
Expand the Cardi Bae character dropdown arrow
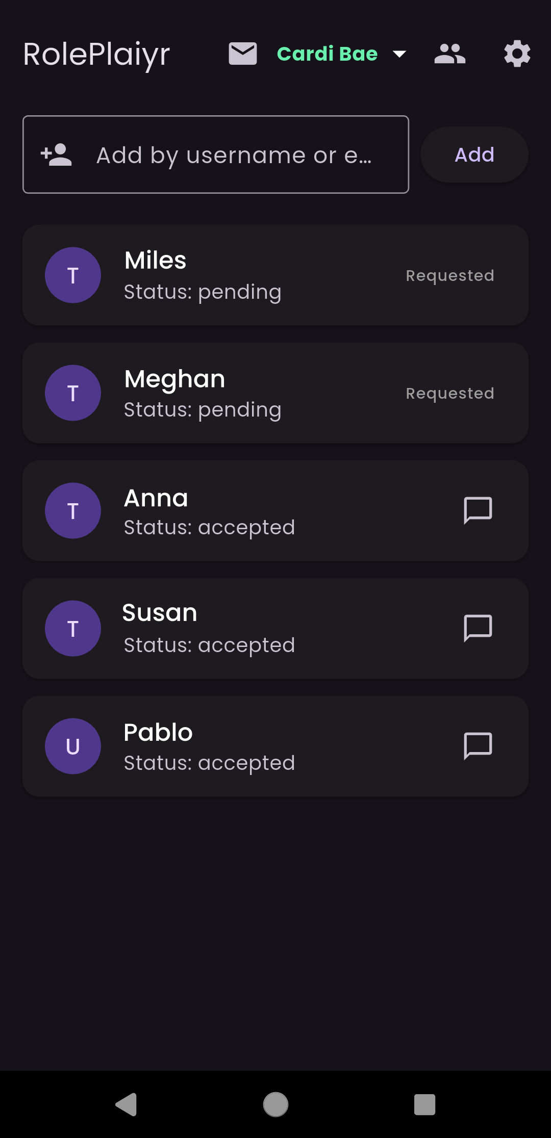pos(399,54)
